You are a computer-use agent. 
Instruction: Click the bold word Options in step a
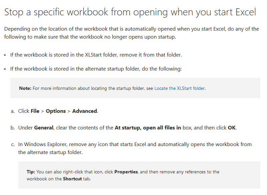pyautogui.click(x=56, y=111)
